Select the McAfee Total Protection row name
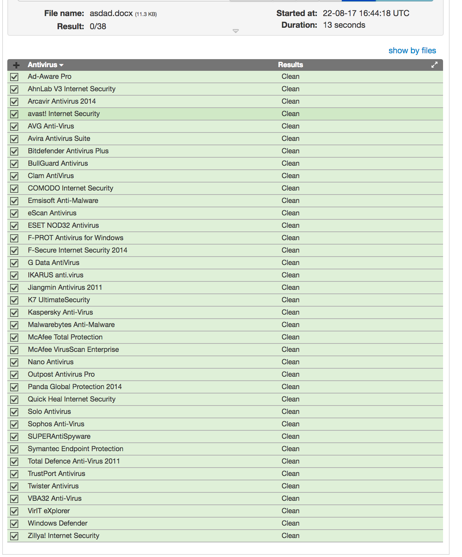Image resolution: width=462 pixels, height=557 pixels. (x=65, y=337)
